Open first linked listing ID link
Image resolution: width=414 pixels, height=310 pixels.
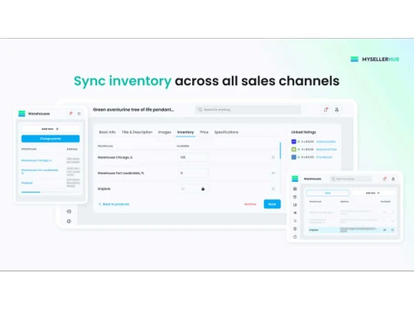326,141
